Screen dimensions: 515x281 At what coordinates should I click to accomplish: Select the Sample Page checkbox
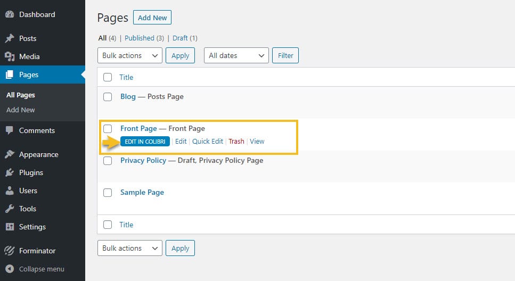click(108, 192)
